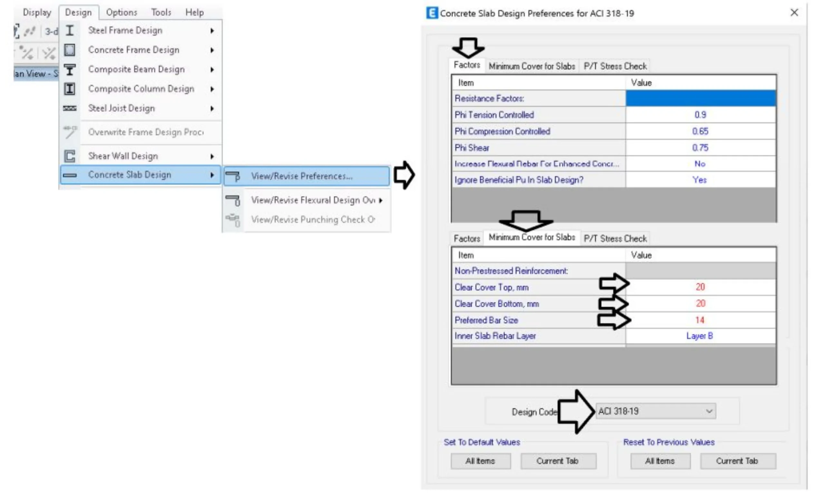Image resolution: width=825 pixels, height=495 pixels.
Task: Click the Composite Beam Design icon
Action: (x=70, y=69)
